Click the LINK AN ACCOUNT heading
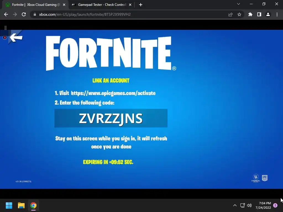283x212 pixels. pyautogui.click(x=111, y=80)
